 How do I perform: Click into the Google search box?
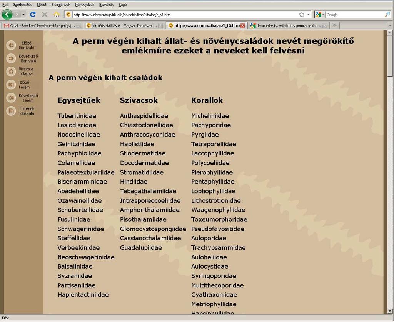tap(355, 15)
